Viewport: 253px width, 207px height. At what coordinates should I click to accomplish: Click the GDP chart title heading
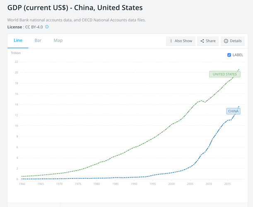coord(75,8)
